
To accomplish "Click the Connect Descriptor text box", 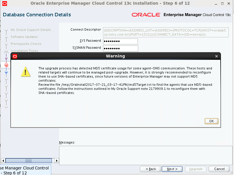I will (x=166, y=32).
